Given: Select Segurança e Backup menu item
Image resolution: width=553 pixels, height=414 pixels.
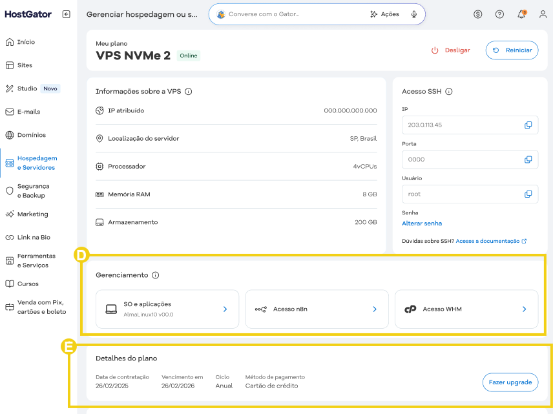Looking at the screenshot, I should point(33,191).
